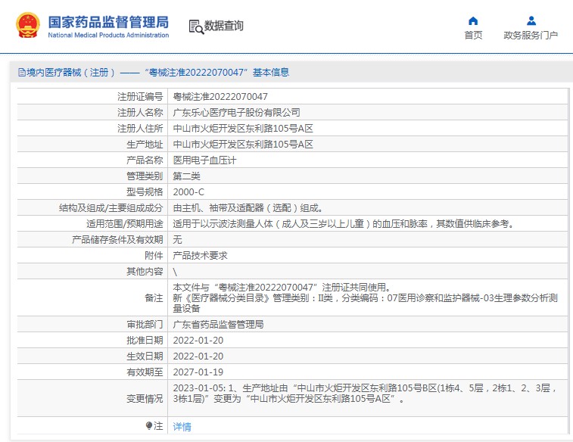
Task: Select expiry date 2027-01-19
Action: (x=198, y=372)
